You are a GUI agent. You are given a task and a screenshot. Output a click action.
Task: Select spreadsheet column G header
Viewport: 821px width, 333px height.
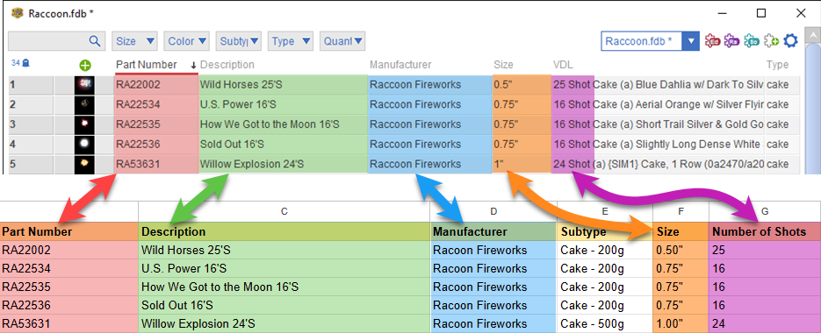pos(765,211)
